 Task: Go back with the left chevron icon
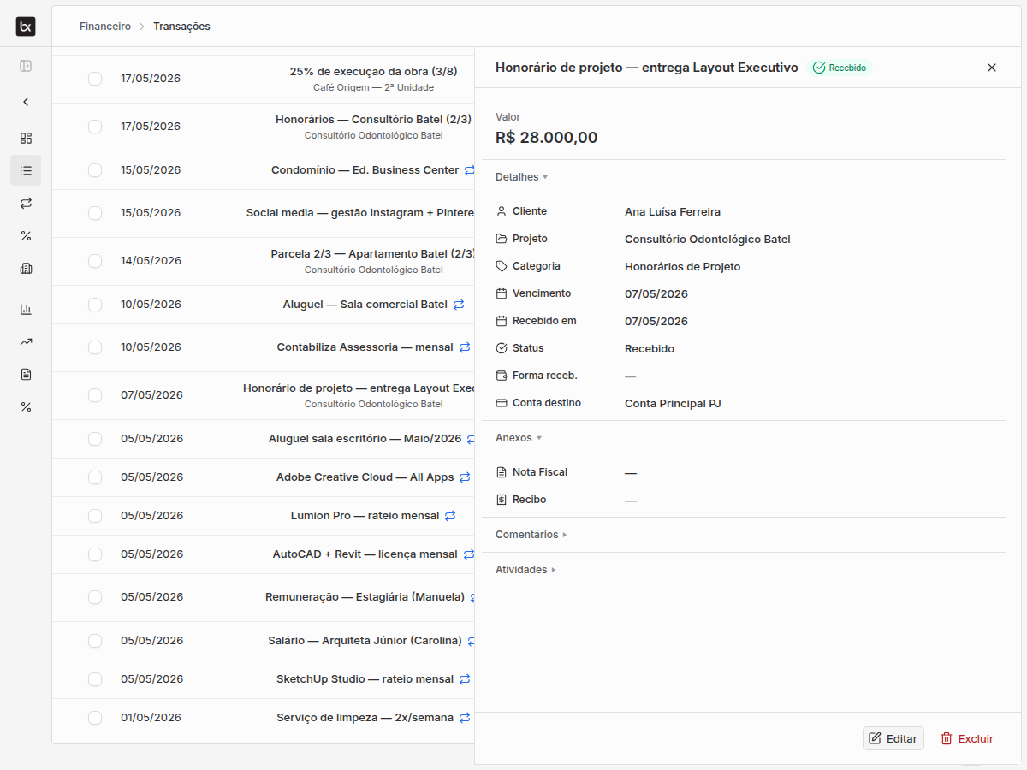pos(26,102)
